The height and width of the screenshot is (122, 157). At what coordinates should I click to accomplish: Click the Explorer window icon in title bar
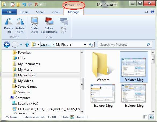[x=4, y=5]
